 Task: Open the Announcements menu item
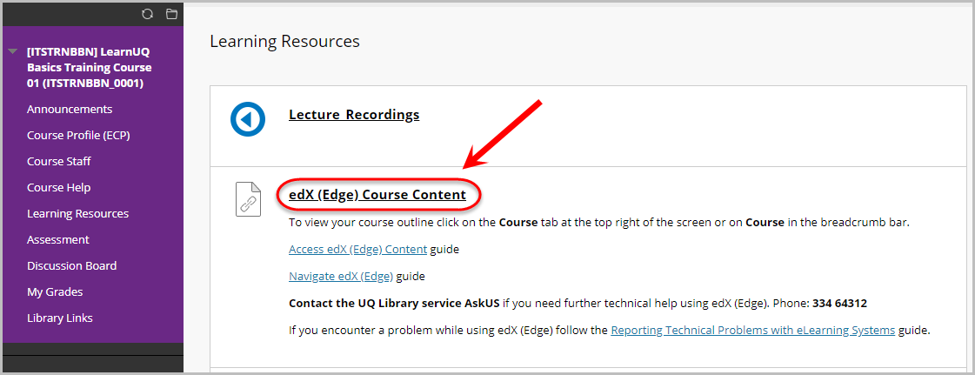coord(70,109)
